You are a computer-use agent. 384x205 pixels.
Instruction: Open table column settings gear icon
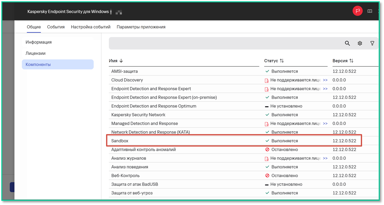pos(360,43)
